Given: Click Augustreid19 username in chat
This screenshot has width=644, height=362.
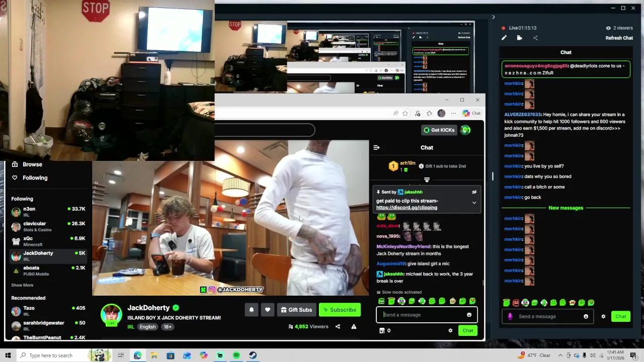Looking at the screenshot, I should click(x=390, y=263).
